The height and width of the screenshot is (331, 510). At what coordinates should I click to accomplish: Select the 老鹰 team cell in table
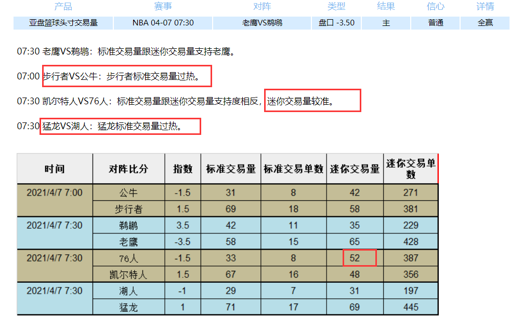pyautogui.click(x=128, y=242)
